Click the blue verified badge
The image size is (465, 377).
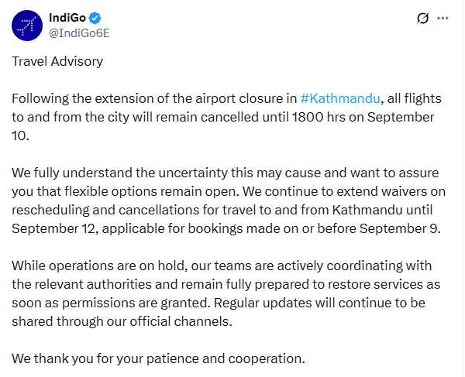tap(95, 18)
